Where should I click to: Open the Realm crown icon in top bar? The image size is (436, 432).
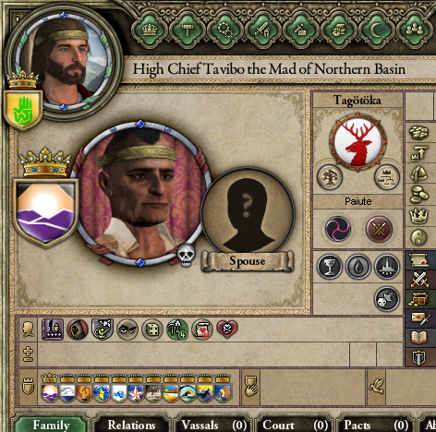pos(150,30)
